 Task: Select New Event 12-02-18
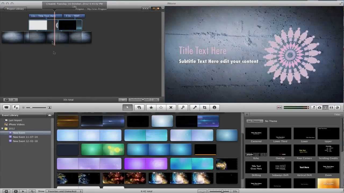(x=25, y=141)
